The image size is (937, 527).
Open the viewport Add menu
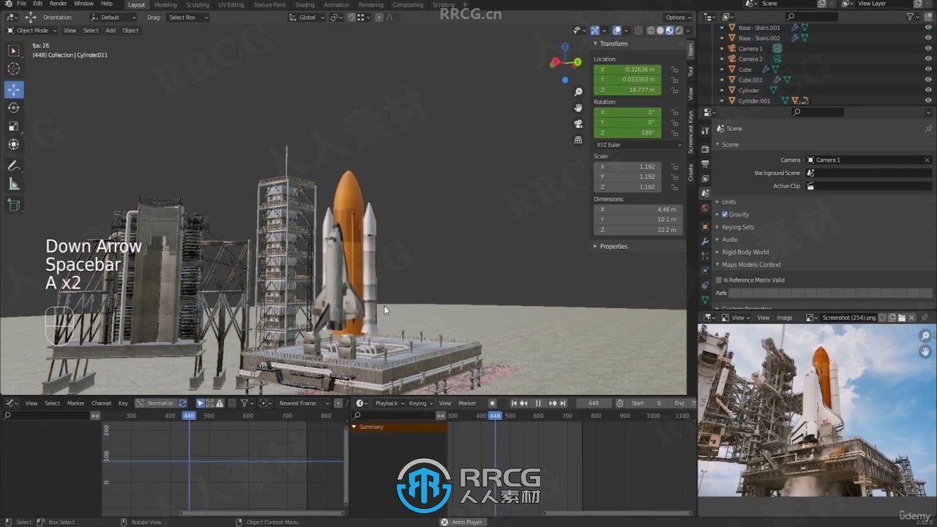pos(111,30)
